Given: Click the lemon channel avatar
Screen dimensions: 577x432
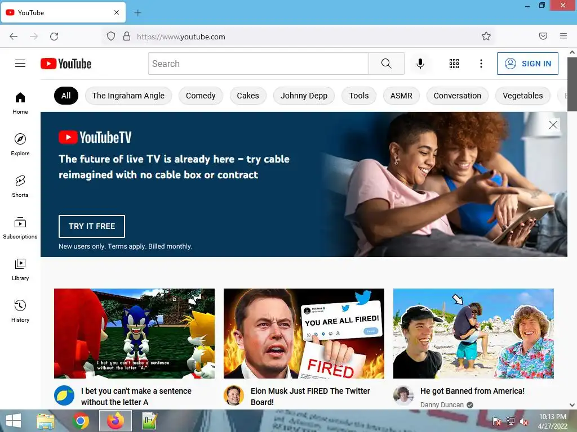Looking at the screenshot, I should 64,395.
